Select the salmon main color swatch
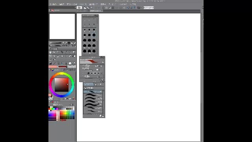 coord(53,67)
